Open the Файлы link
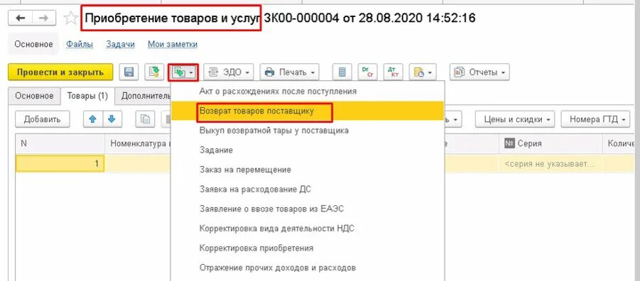The image size is (640, 281). click(x=80, y=44)
